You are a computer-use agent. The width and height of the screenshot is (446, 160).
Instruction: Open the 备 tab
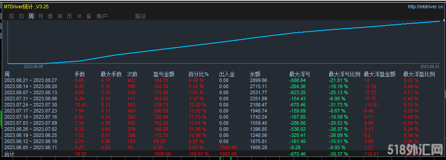(x=89, y=17)
